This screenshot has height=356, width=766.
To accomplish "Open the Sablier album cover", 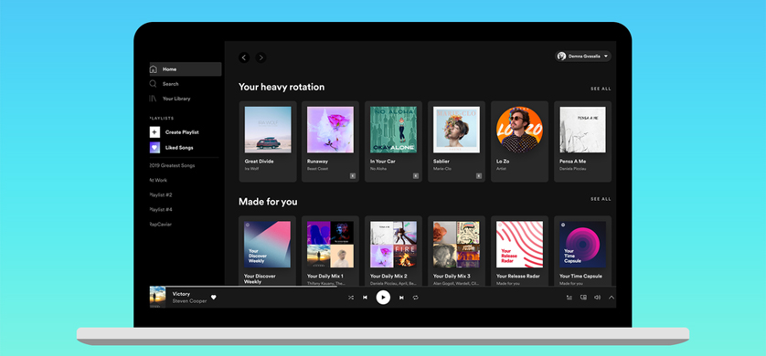I will [456, 130].
